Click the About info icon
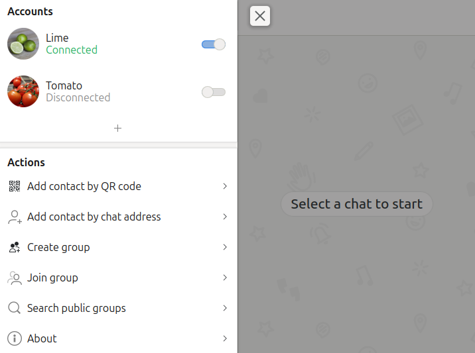Image resolution: width=475 pixels, height=353 pixels. (x=15, y=338)
